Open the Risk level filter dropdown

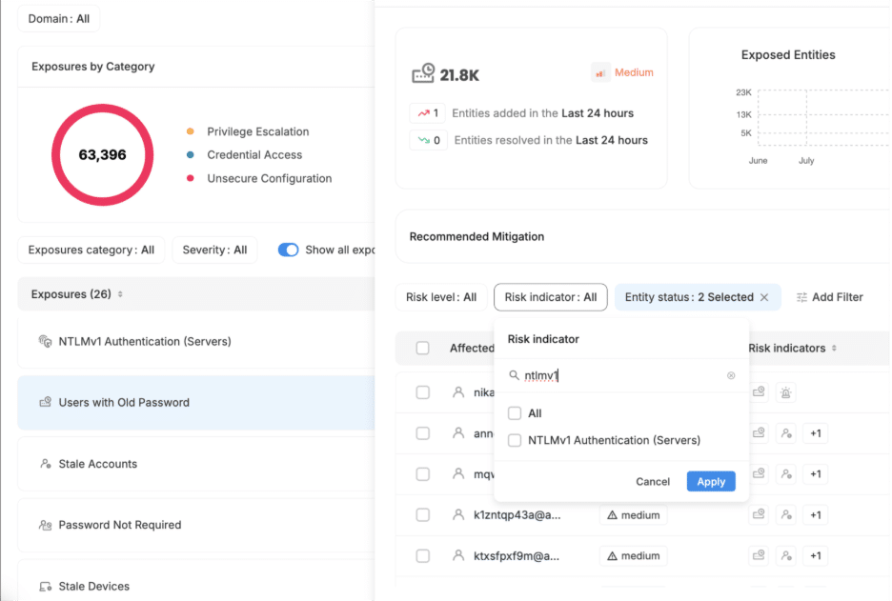440,297
